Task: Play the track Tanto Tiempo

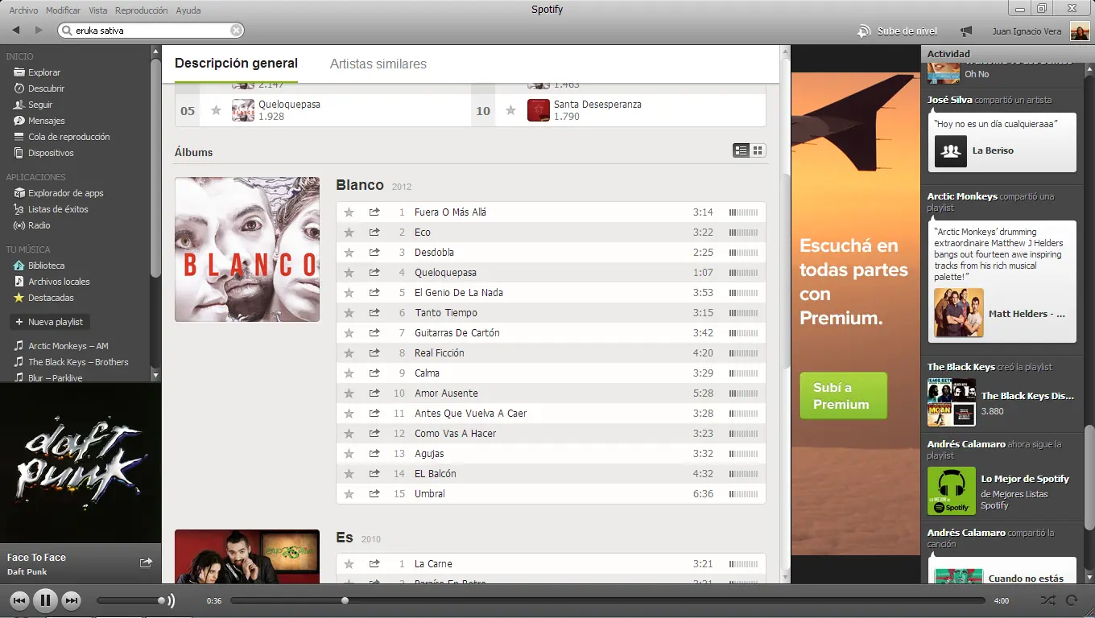Action: point(446,313)
